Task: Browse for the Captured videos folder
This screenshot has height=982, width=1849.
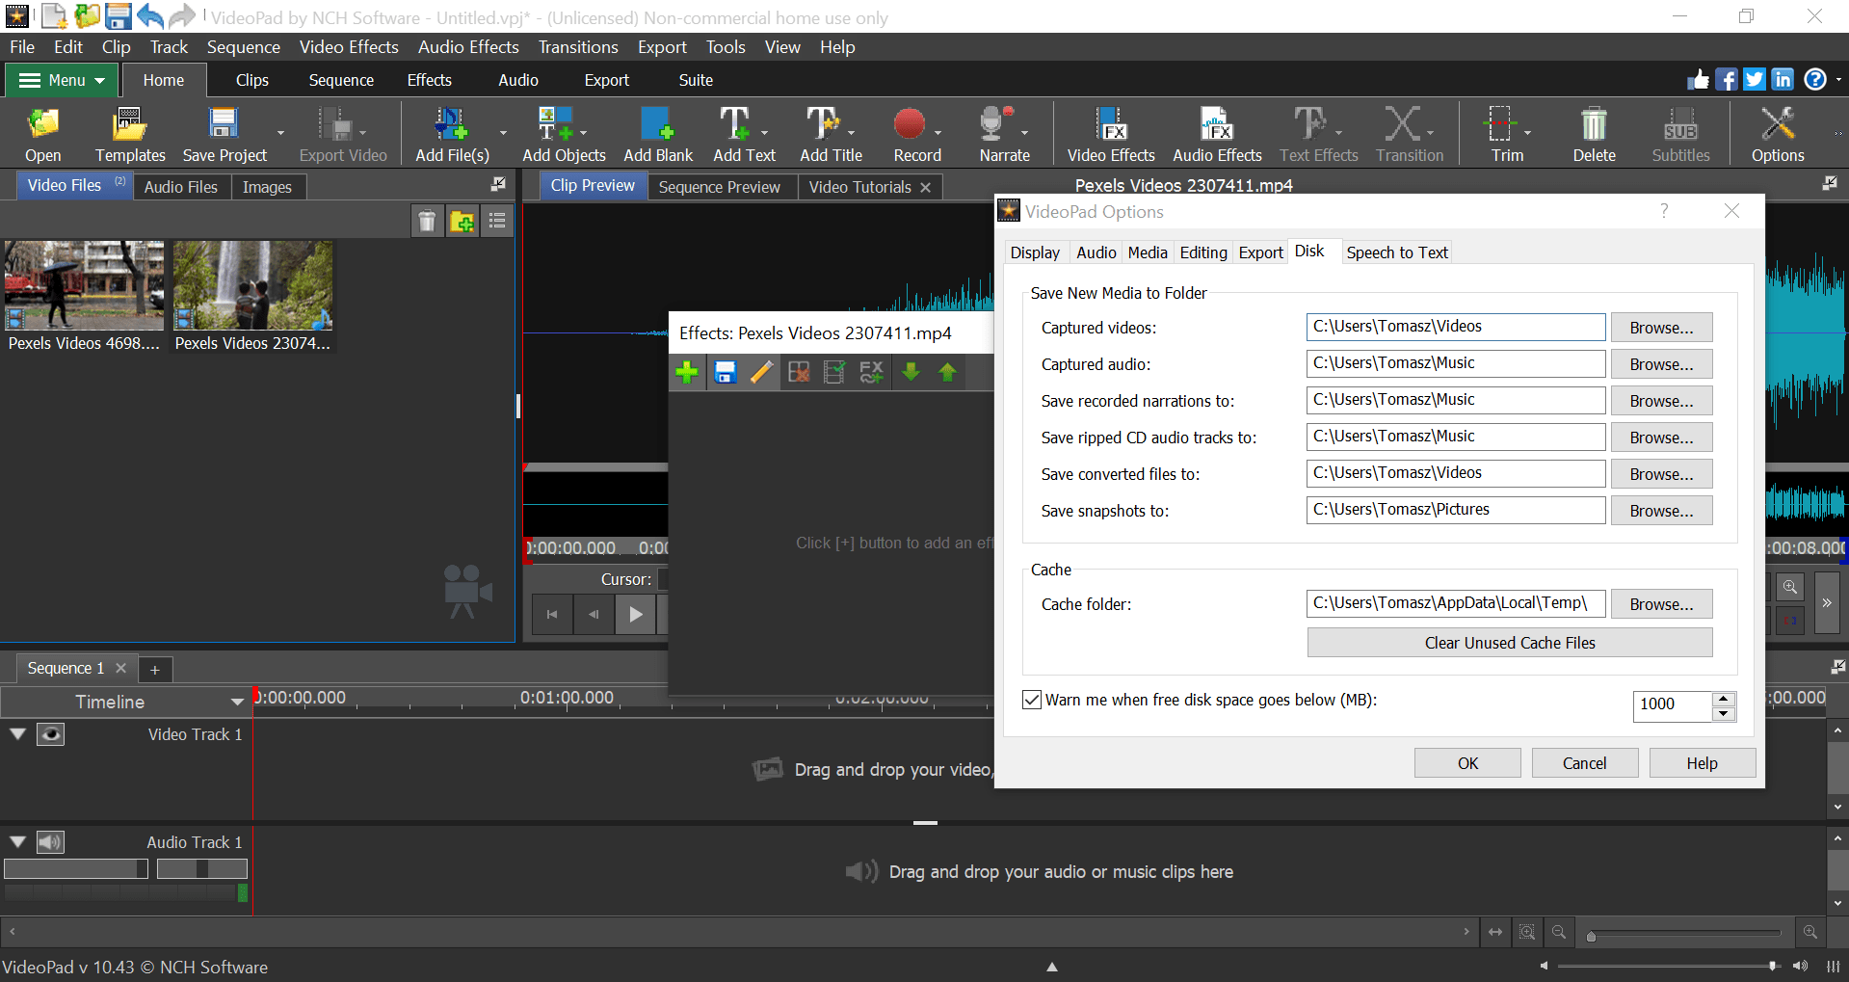Action: coord(1661,328)
